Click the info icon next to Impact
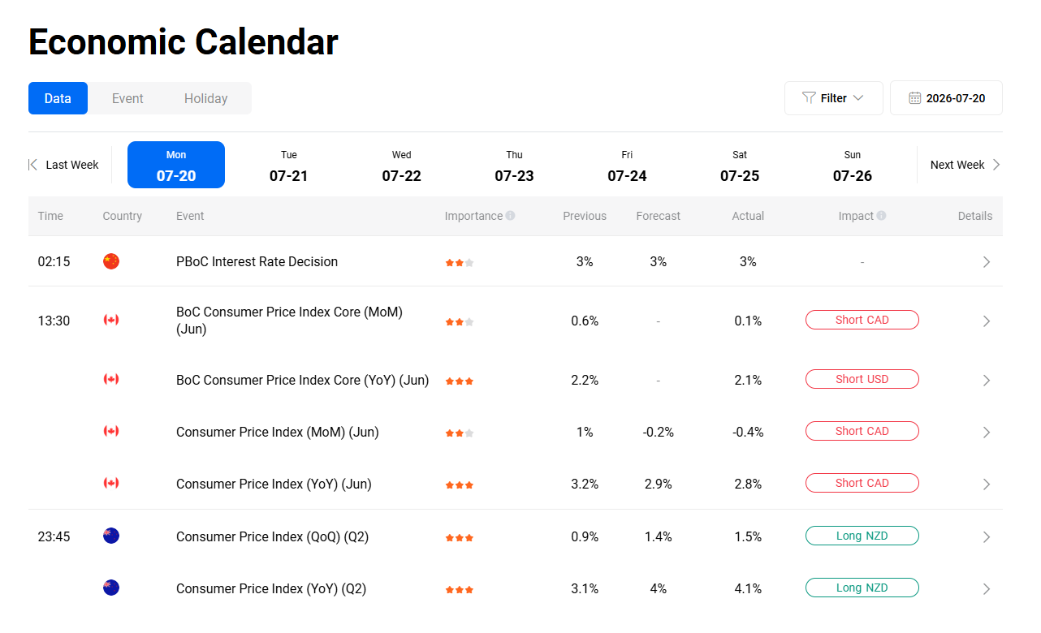This screenshot has height=633, width=1041. click(881, 216)
